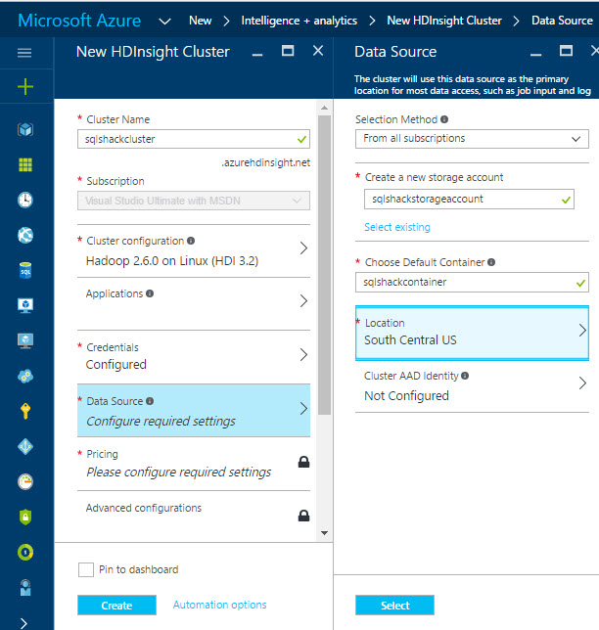This screenshot has width=599, height=630.
Task: Click the clock Recent icon in sidebar
Action: click(25, 200)
